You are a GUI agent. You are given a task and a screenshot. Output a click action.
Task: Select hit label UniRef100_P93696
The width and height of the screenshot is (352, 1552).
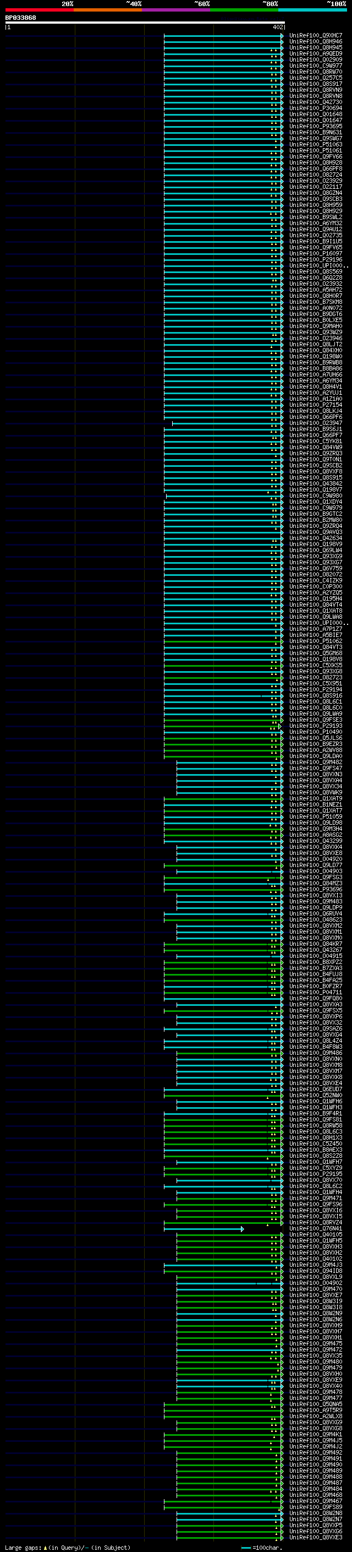click(x=316, y=889)
